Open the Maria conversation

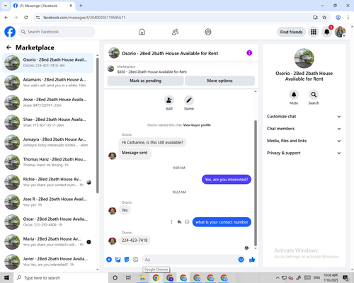47,242
